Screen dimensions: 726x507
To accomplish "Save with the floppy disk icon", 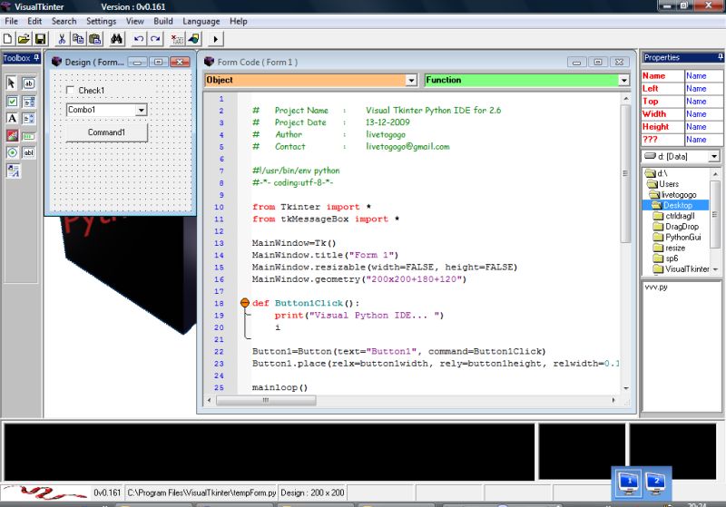I will (x=41, y=39).
